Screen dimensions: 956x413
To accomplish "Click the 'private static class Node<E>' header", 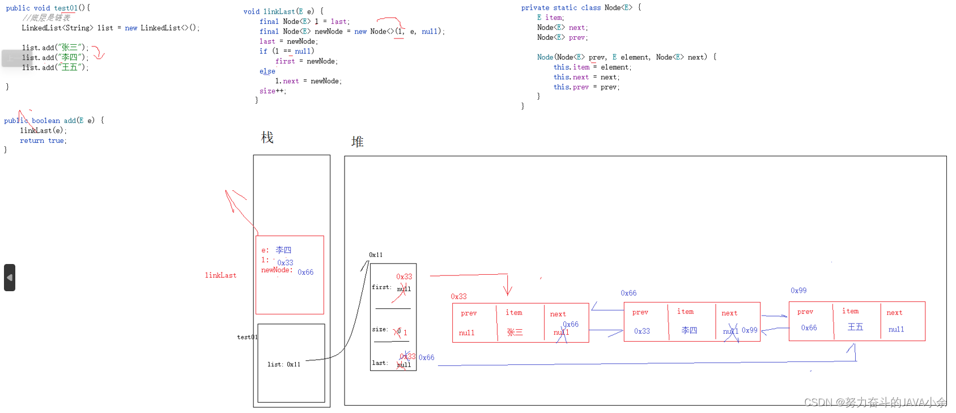I will 581,8.
